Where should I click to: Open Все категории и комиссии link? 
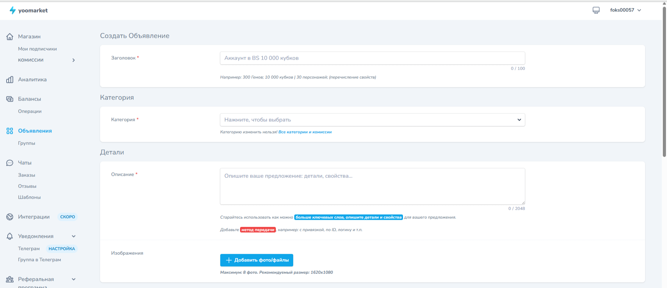(305, 132)
